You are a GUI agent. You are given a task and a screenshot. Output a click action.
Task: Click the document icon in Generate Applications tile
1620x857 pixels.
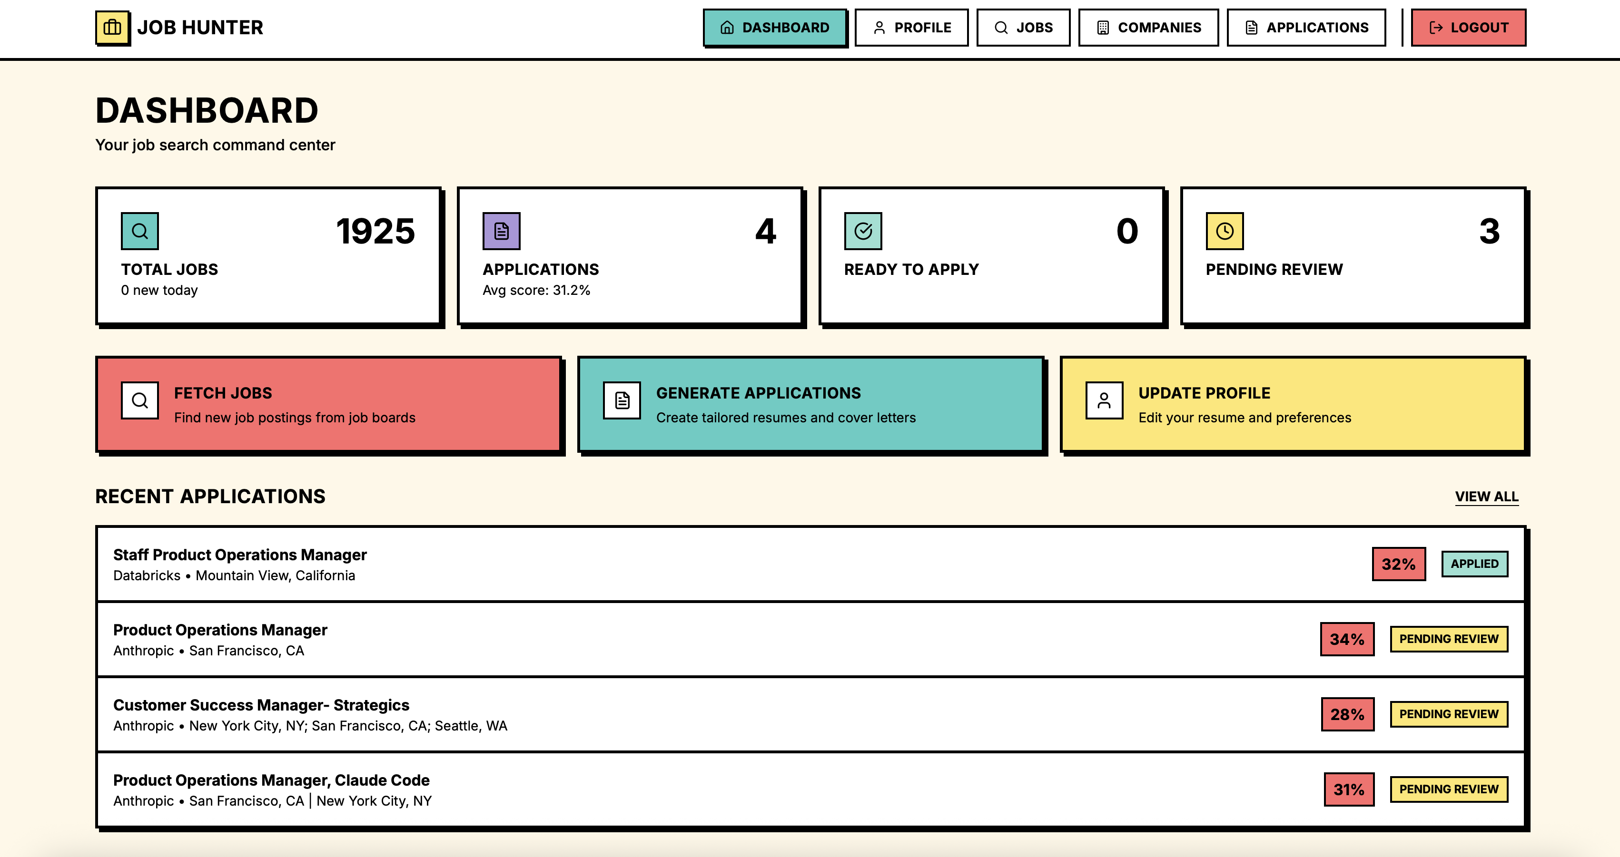pyautogui.click(x=622, y=400)
